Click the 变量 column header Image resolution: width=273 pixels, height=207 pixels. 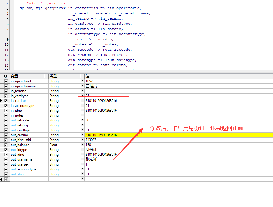[29, 76]
